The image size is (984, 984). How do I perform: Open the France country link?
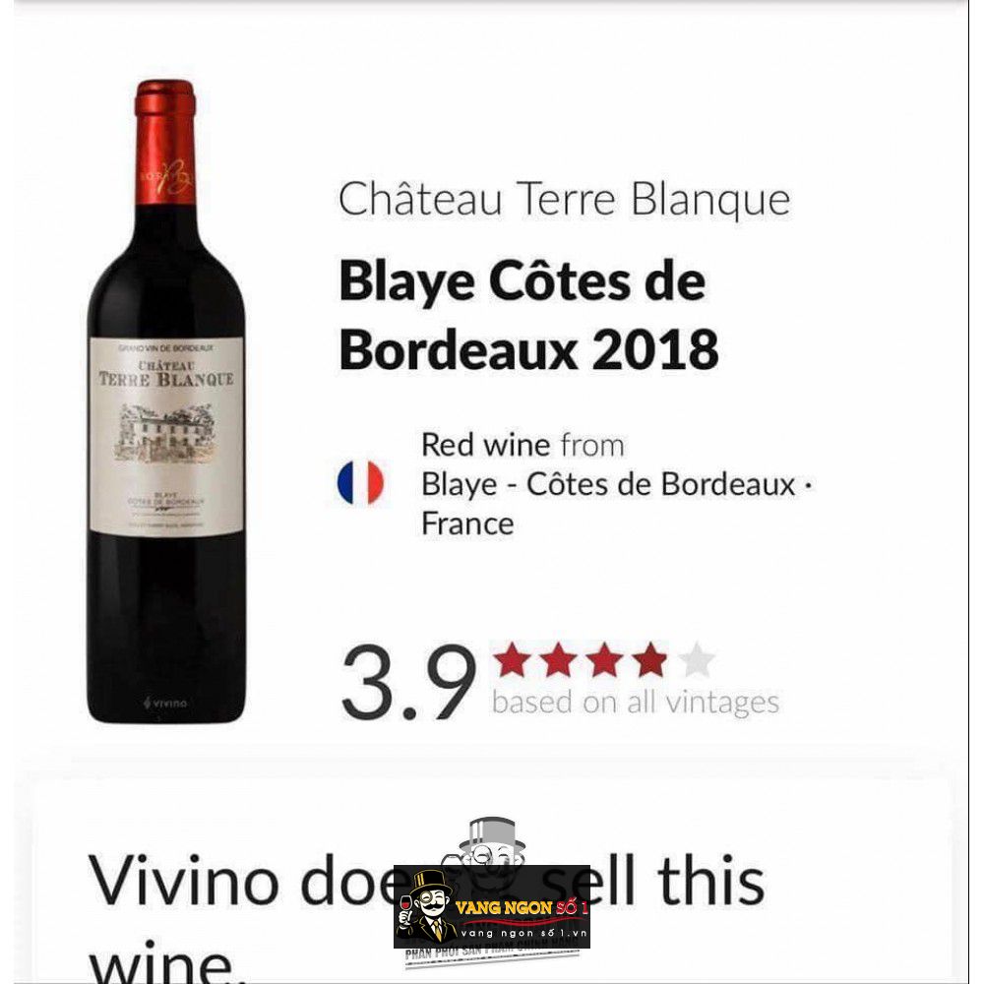[467, 523]
